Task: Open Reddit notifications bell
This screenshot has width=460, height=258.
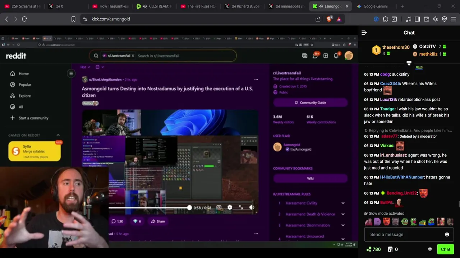Action: click(336, 56)
